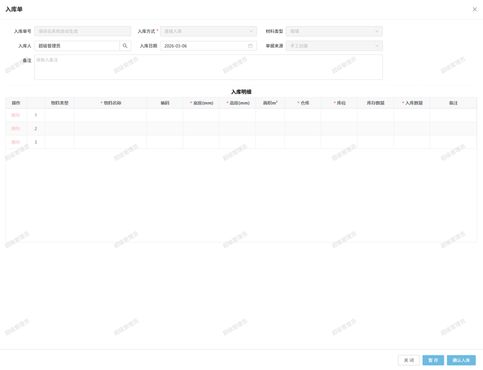Screen dimensions: 483x370
Task: Click the 关闭 button
Action: 409,360
